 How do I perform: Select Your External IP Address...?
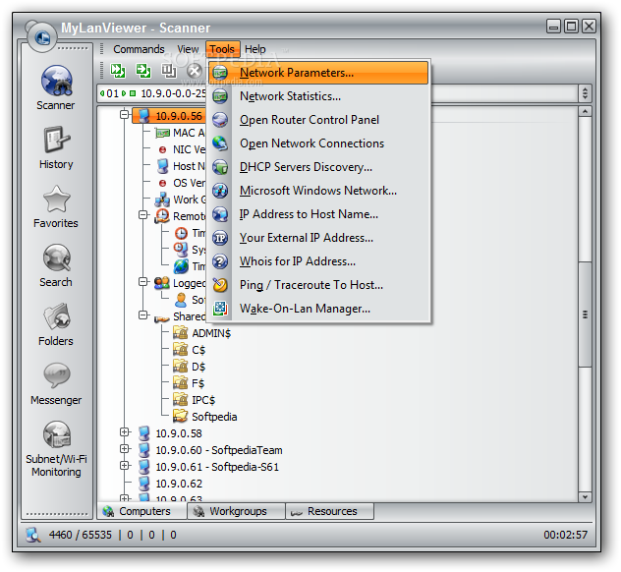[x=318, y=238]
